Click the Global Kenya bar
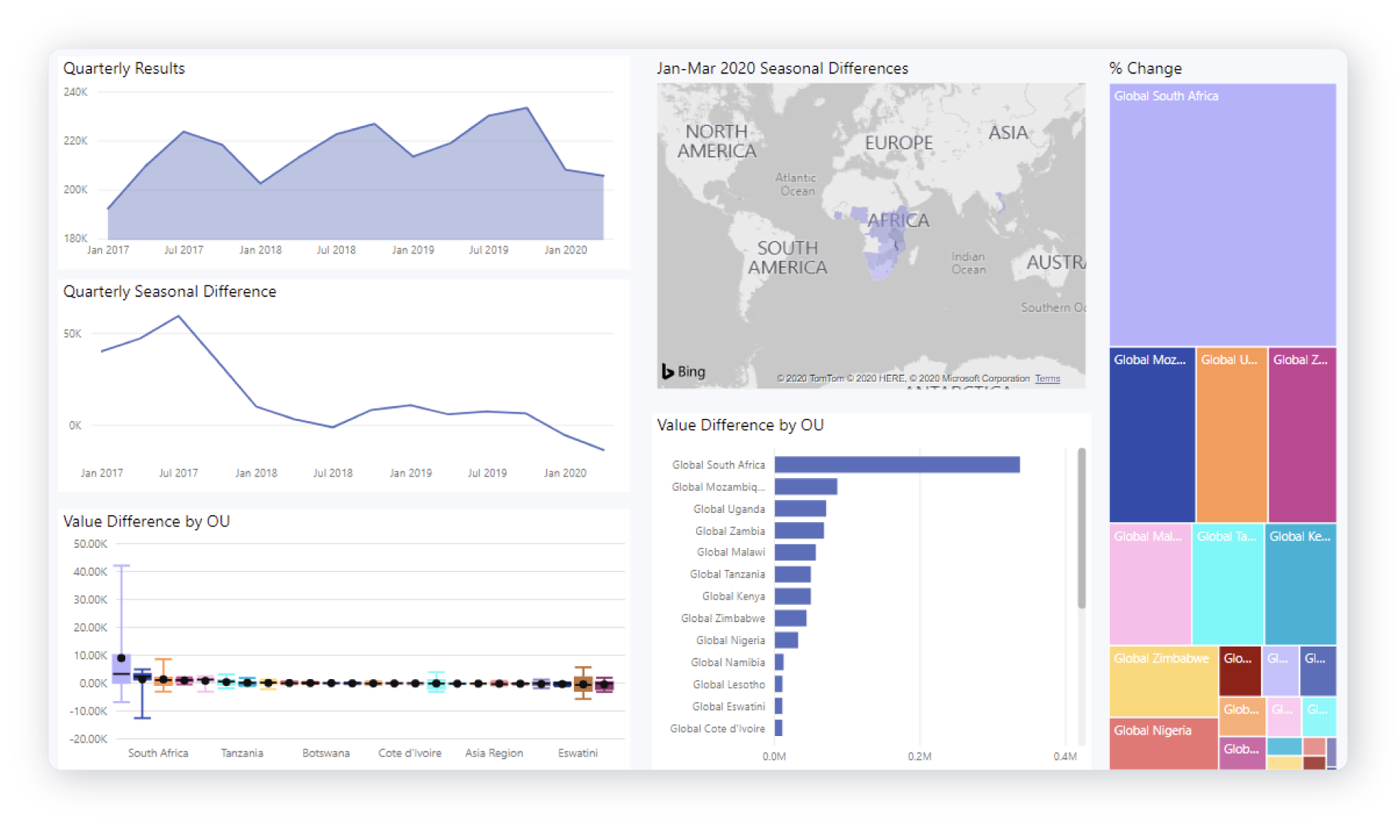Viewport: 1396px width, 821px height. (x=793, y=596)
